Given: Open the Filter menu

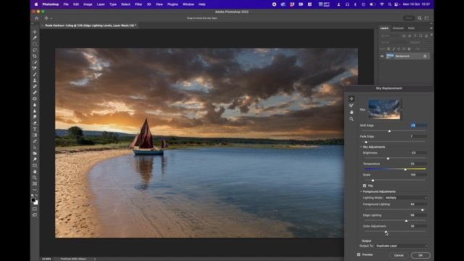Looking at the screenshot, I should [x=138, y=4].
